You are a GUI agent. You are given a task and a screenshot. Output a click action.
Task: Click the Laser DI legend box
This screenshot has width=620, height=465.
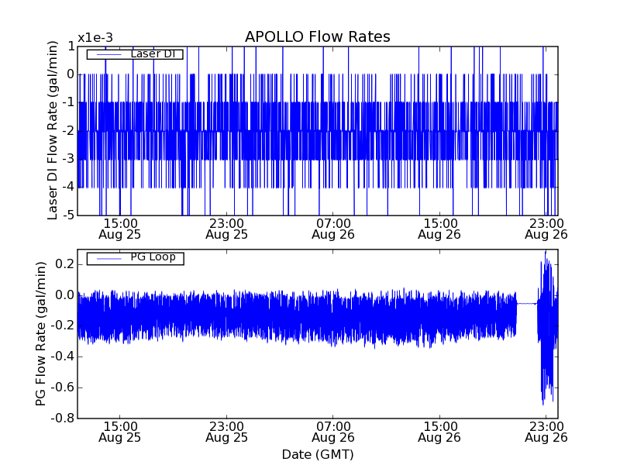click(135, 54)
